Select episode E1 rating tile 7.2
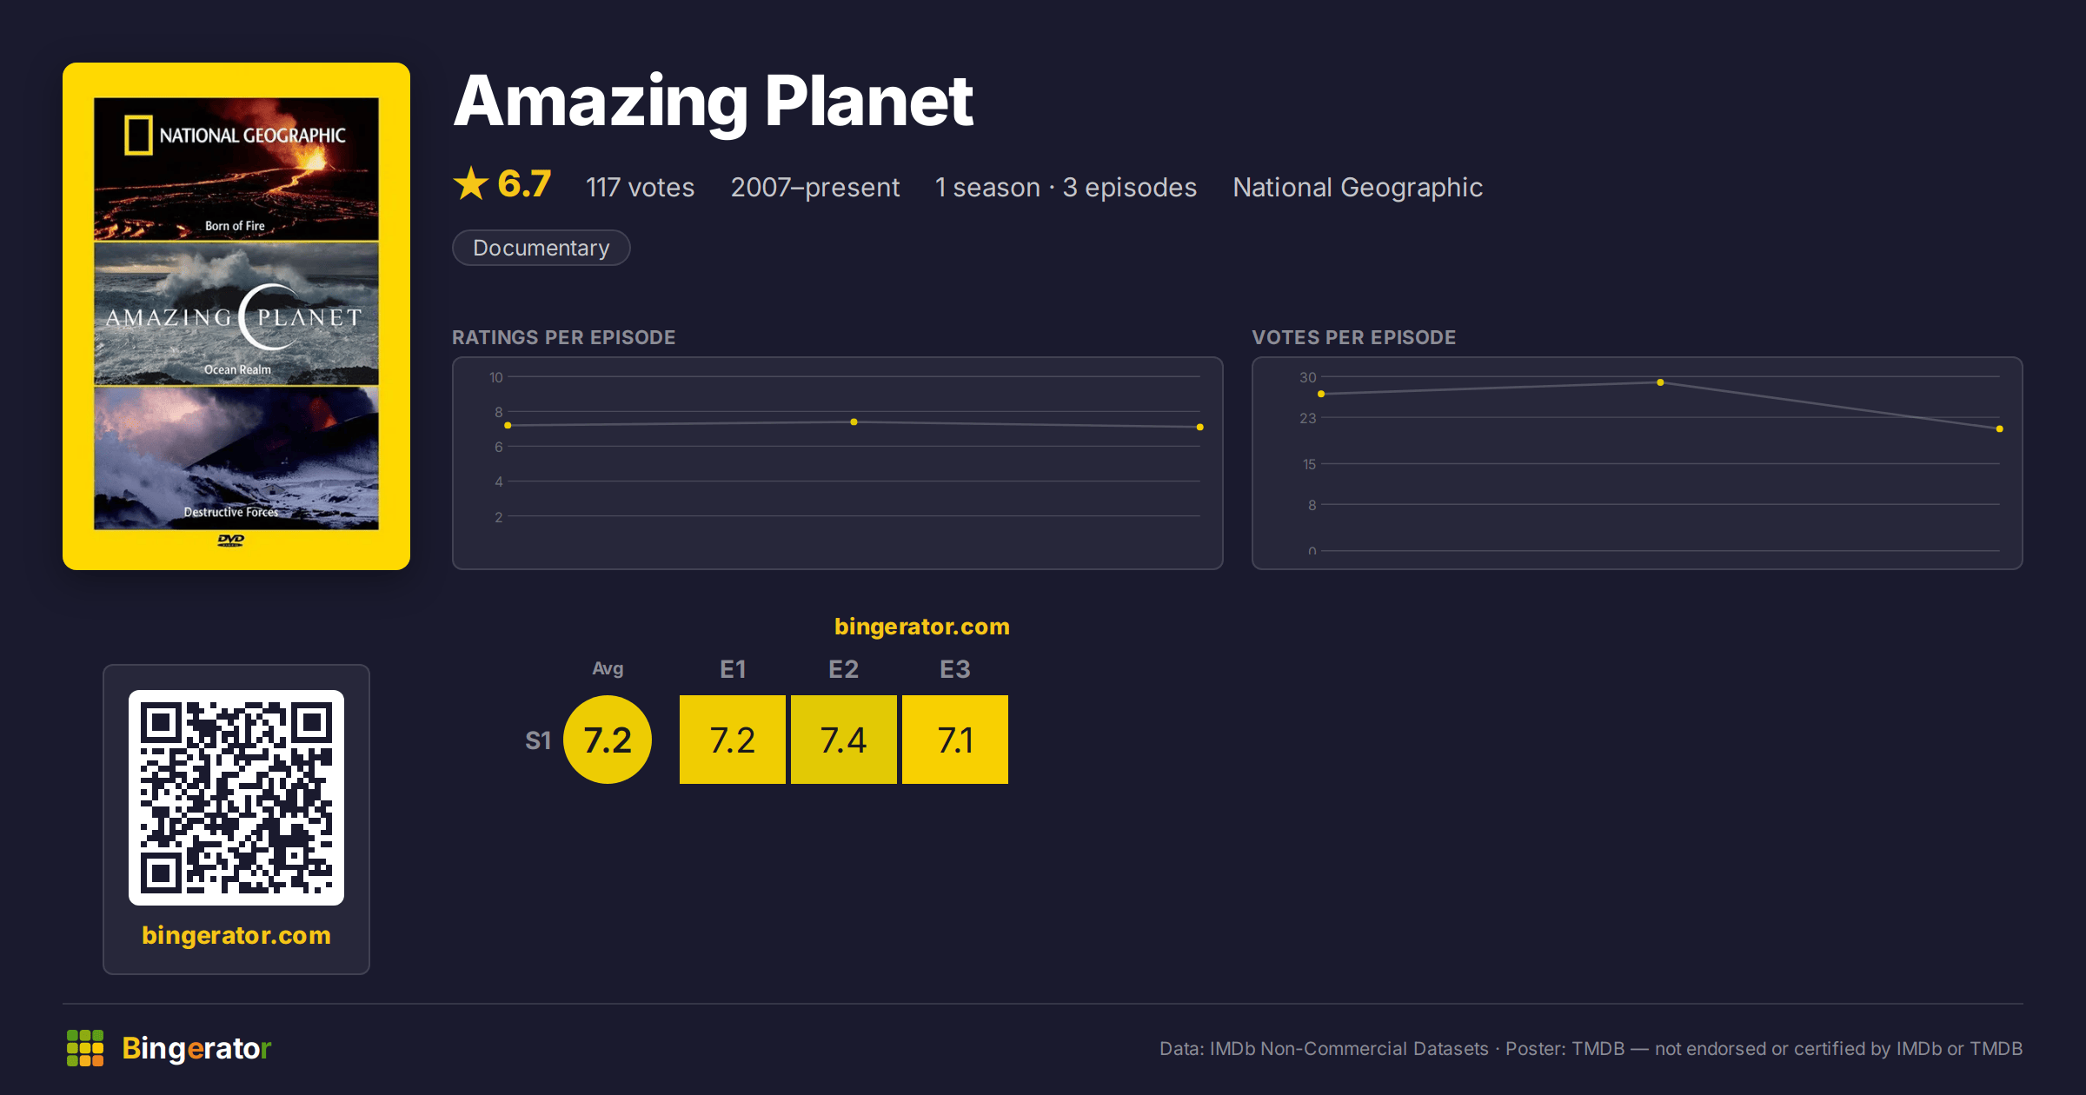Screen dimensions: 2086x1095 tap(733, 740)
